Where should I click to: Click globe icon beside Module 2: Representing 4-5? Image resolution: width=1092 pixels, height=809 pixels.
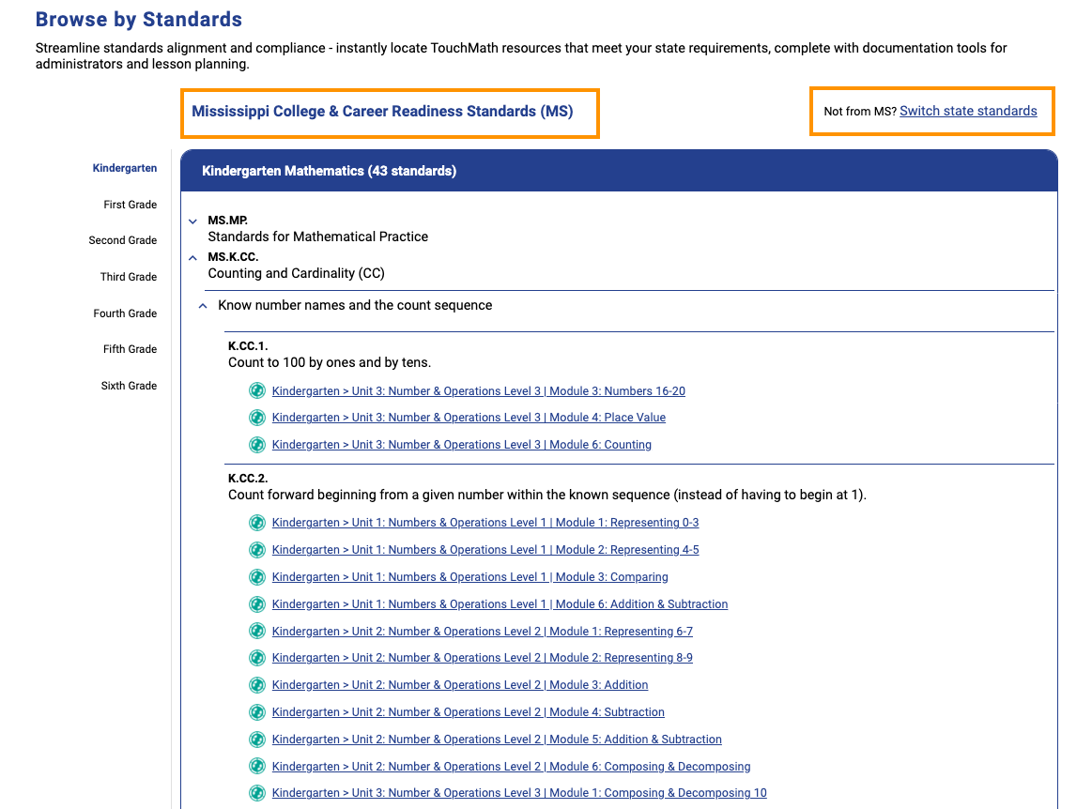257,550
